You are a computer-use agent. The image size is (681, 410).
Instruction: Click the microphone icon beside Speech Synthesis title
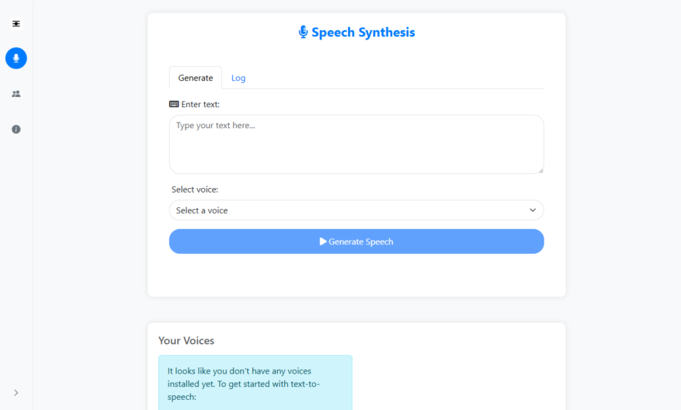pos(303,32)
